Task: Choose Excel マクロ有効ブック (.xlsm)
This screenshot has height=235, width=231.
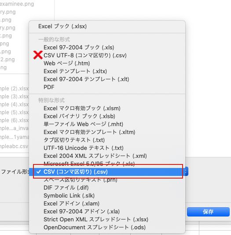Action: 107,108
